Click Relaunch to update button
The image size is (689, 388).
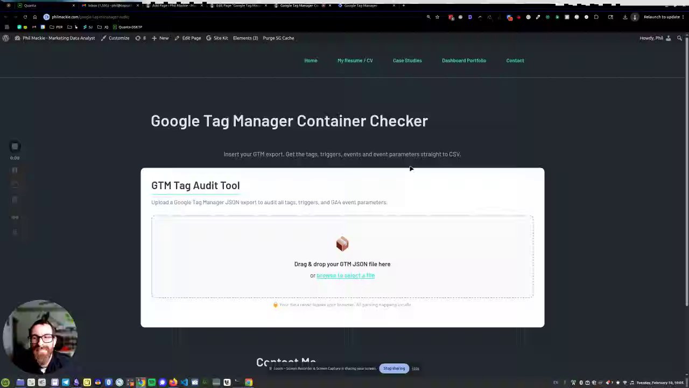pos(662,17)
